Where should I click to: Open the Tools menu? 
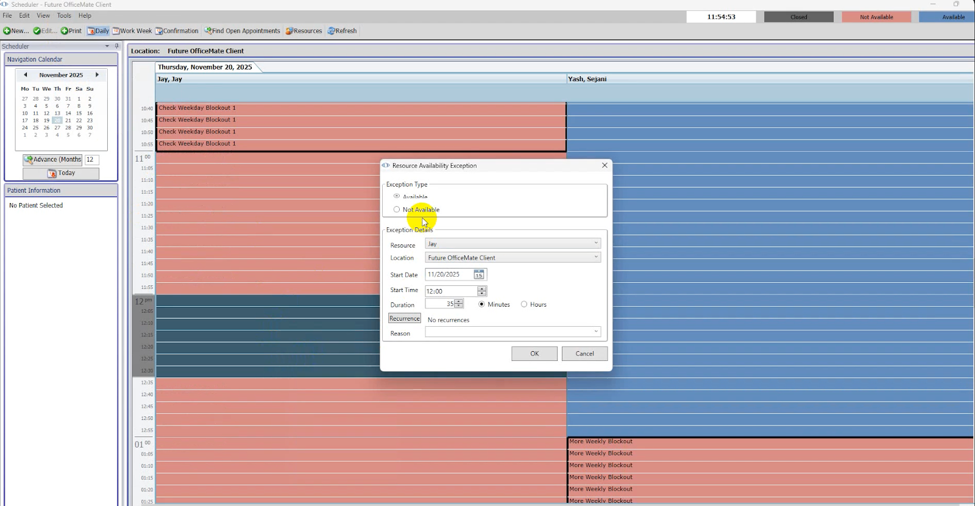pos(64,16)
